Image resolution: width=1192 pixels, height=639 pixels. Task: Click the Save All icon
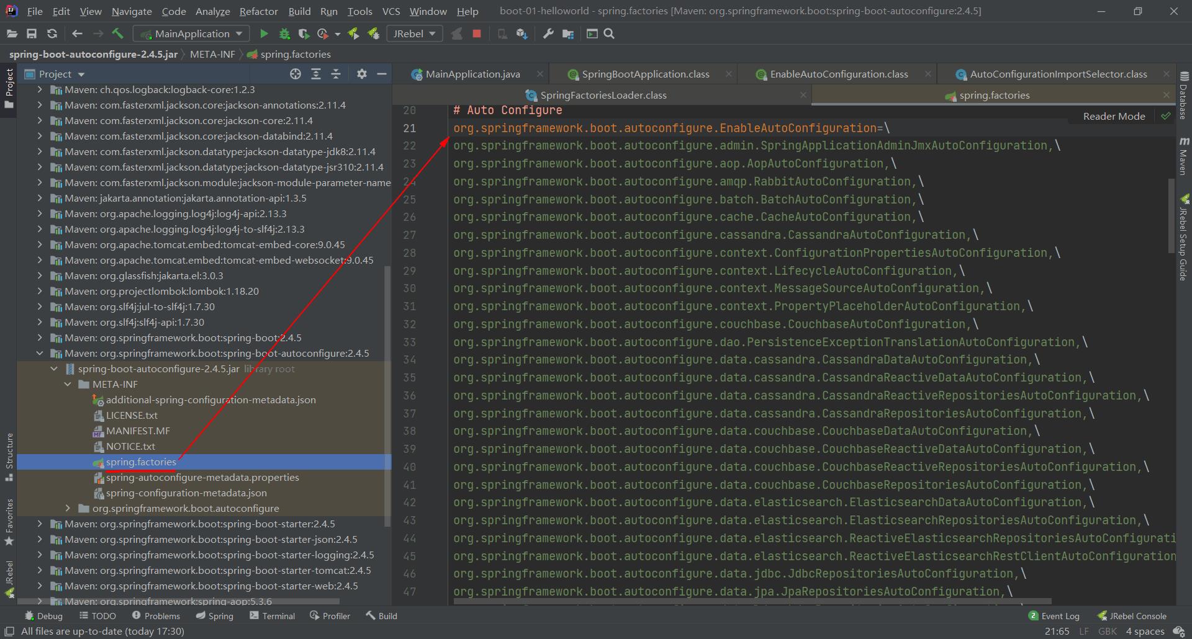click(32, 34)
